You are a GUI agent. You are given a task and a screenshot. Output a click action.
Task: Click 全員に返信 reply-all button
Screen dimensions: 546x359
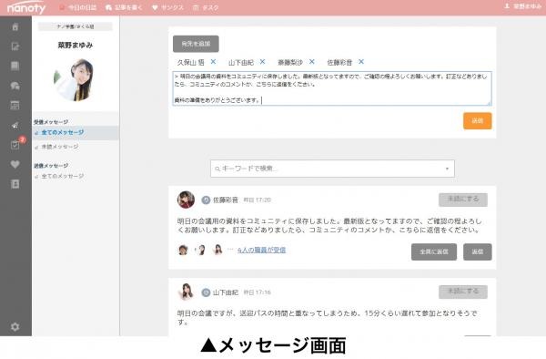tap(434, 251)
